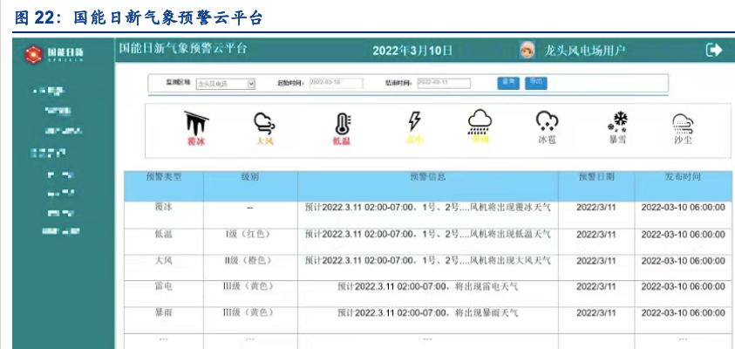The width and height of the screenshot is (735, 349).
Task: Click the 结束时间 end date field
Action: tap(444, 83)
